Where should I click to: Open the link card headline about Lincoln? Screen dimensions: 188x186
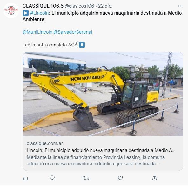coord(101,150)
